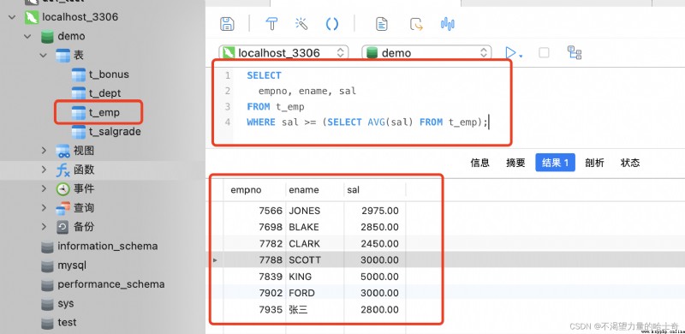Collapse the demo database node
This screenshot has width=685, height=334.
coord(27,36)
